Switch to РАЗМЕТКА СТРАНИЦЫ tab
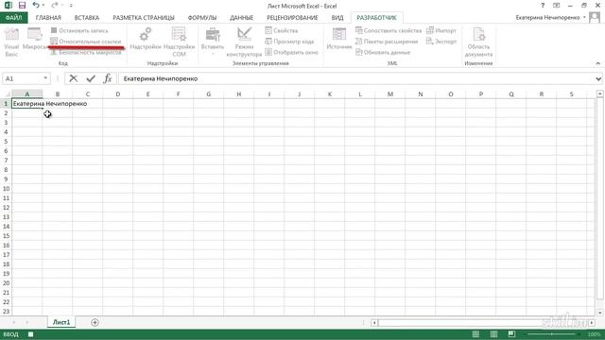The height and width of the screenshot is (340, 605). point(144,18)
